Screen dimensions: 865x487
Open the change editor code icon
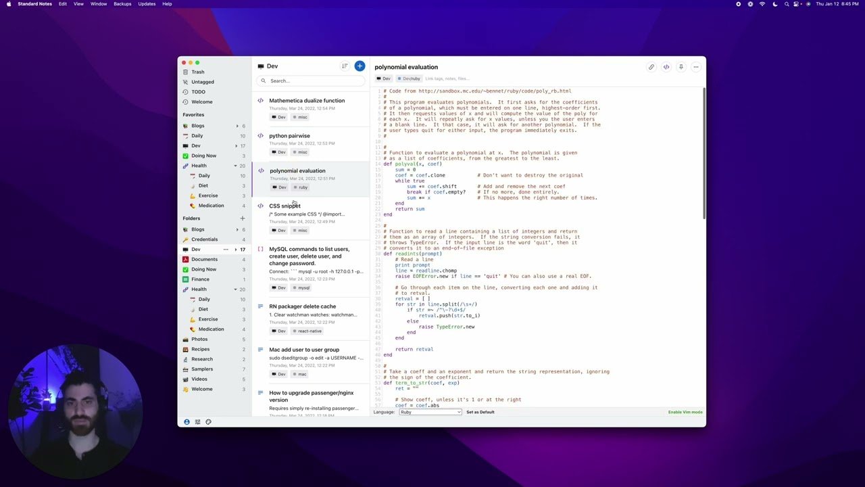coord(666,67)
